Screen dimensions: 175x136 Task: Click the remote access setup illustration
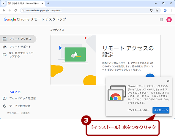tap(73, 60)
